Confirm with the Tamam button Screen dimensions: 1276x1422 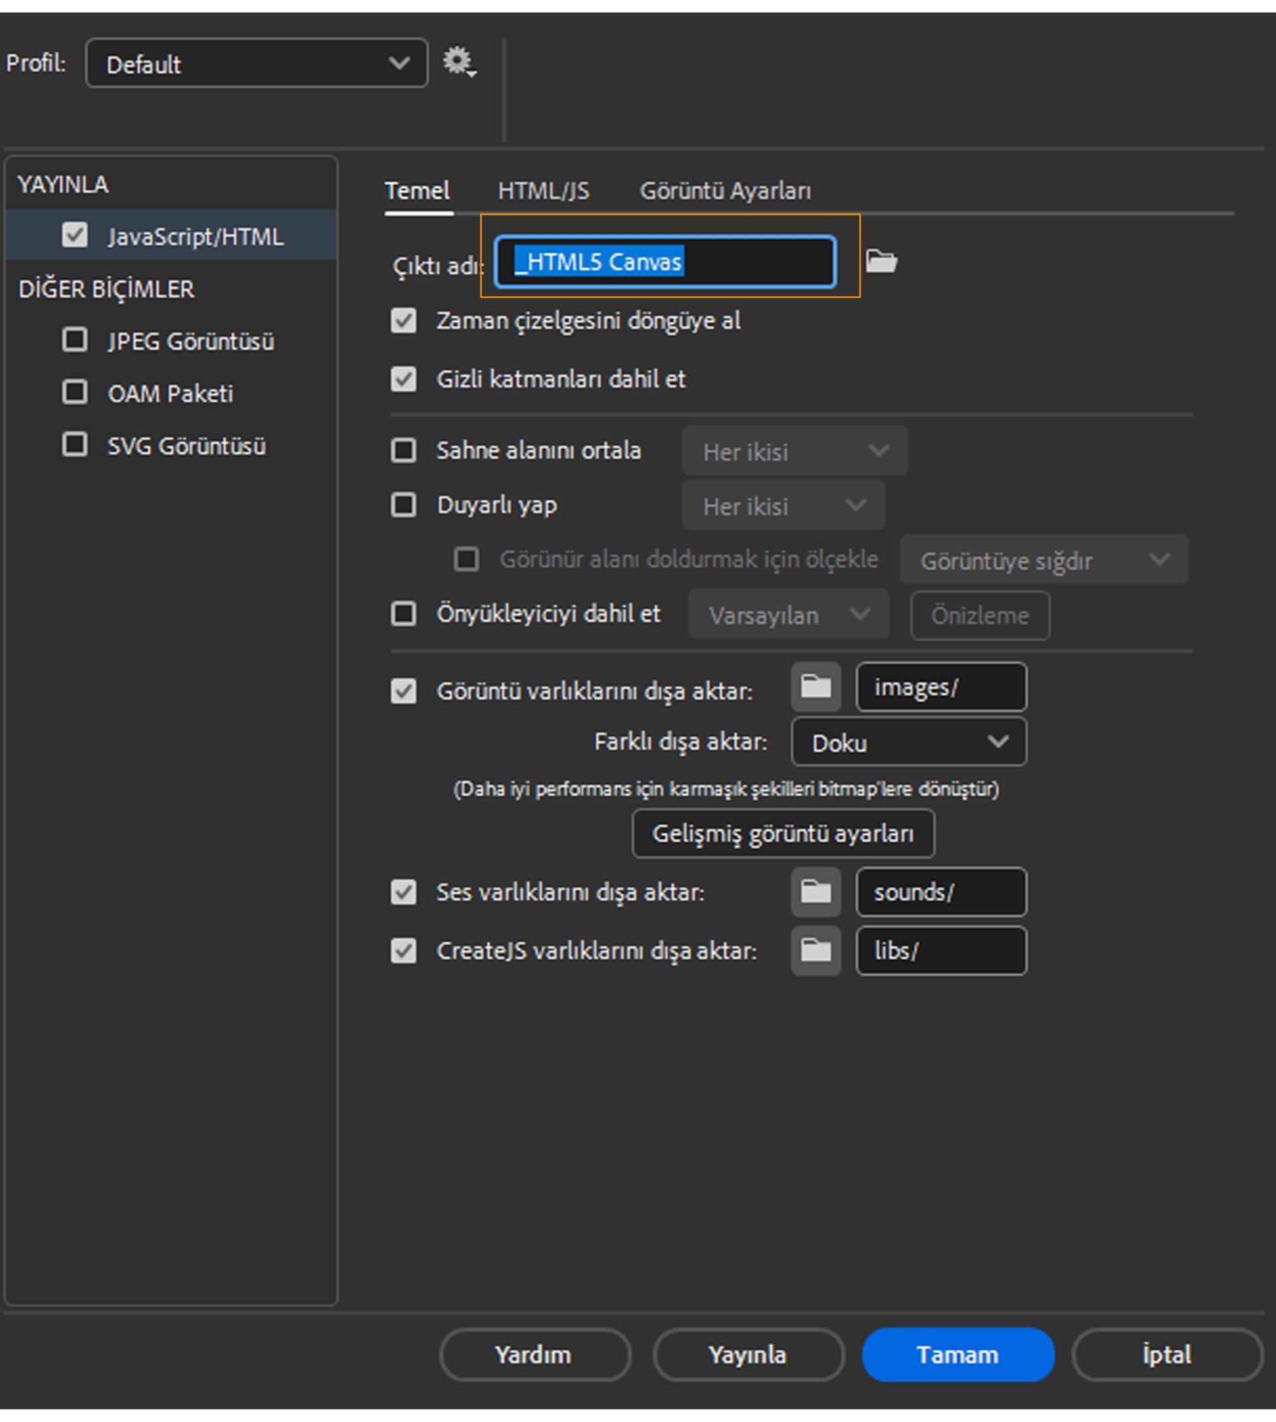958,1355
